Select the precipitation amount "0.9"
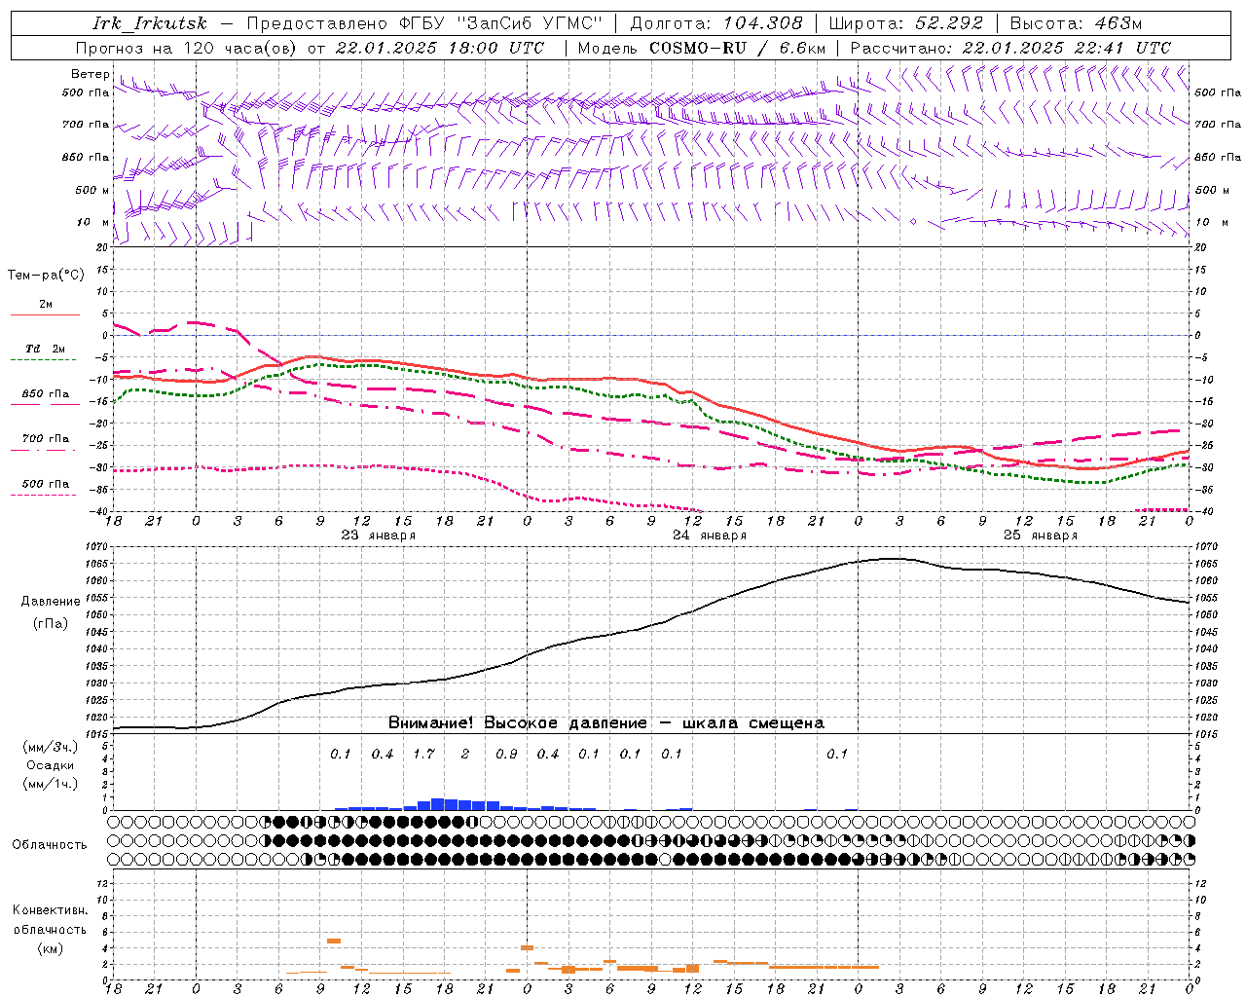Screen dimensions: 1246x997 [506, 755]
